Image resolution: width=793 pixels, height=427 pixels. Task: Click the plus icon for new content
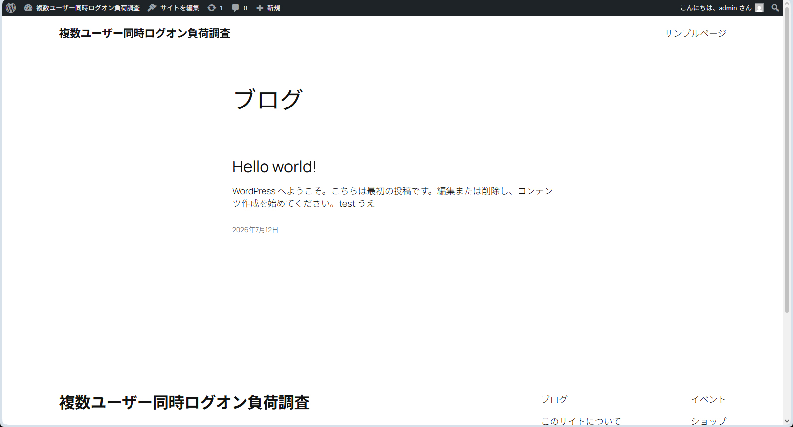tap(260, 8)
